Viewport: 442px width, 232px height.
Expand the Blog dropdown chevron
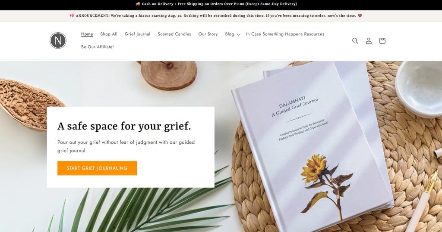(x=238, y=34)
